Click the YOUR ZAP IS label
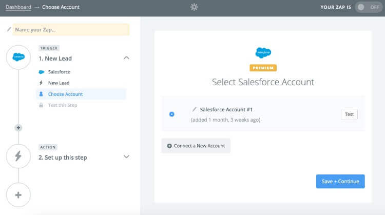 [336, 7]
